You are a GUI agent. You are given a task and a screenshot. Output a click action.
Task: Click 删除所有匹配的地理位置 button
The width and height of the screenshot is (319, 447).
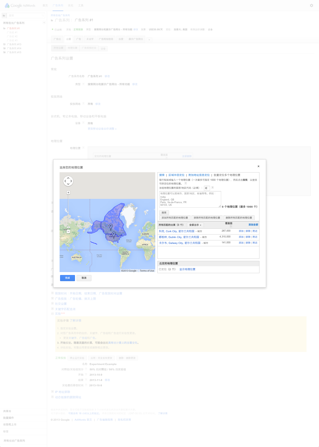(x=239, y=218)
